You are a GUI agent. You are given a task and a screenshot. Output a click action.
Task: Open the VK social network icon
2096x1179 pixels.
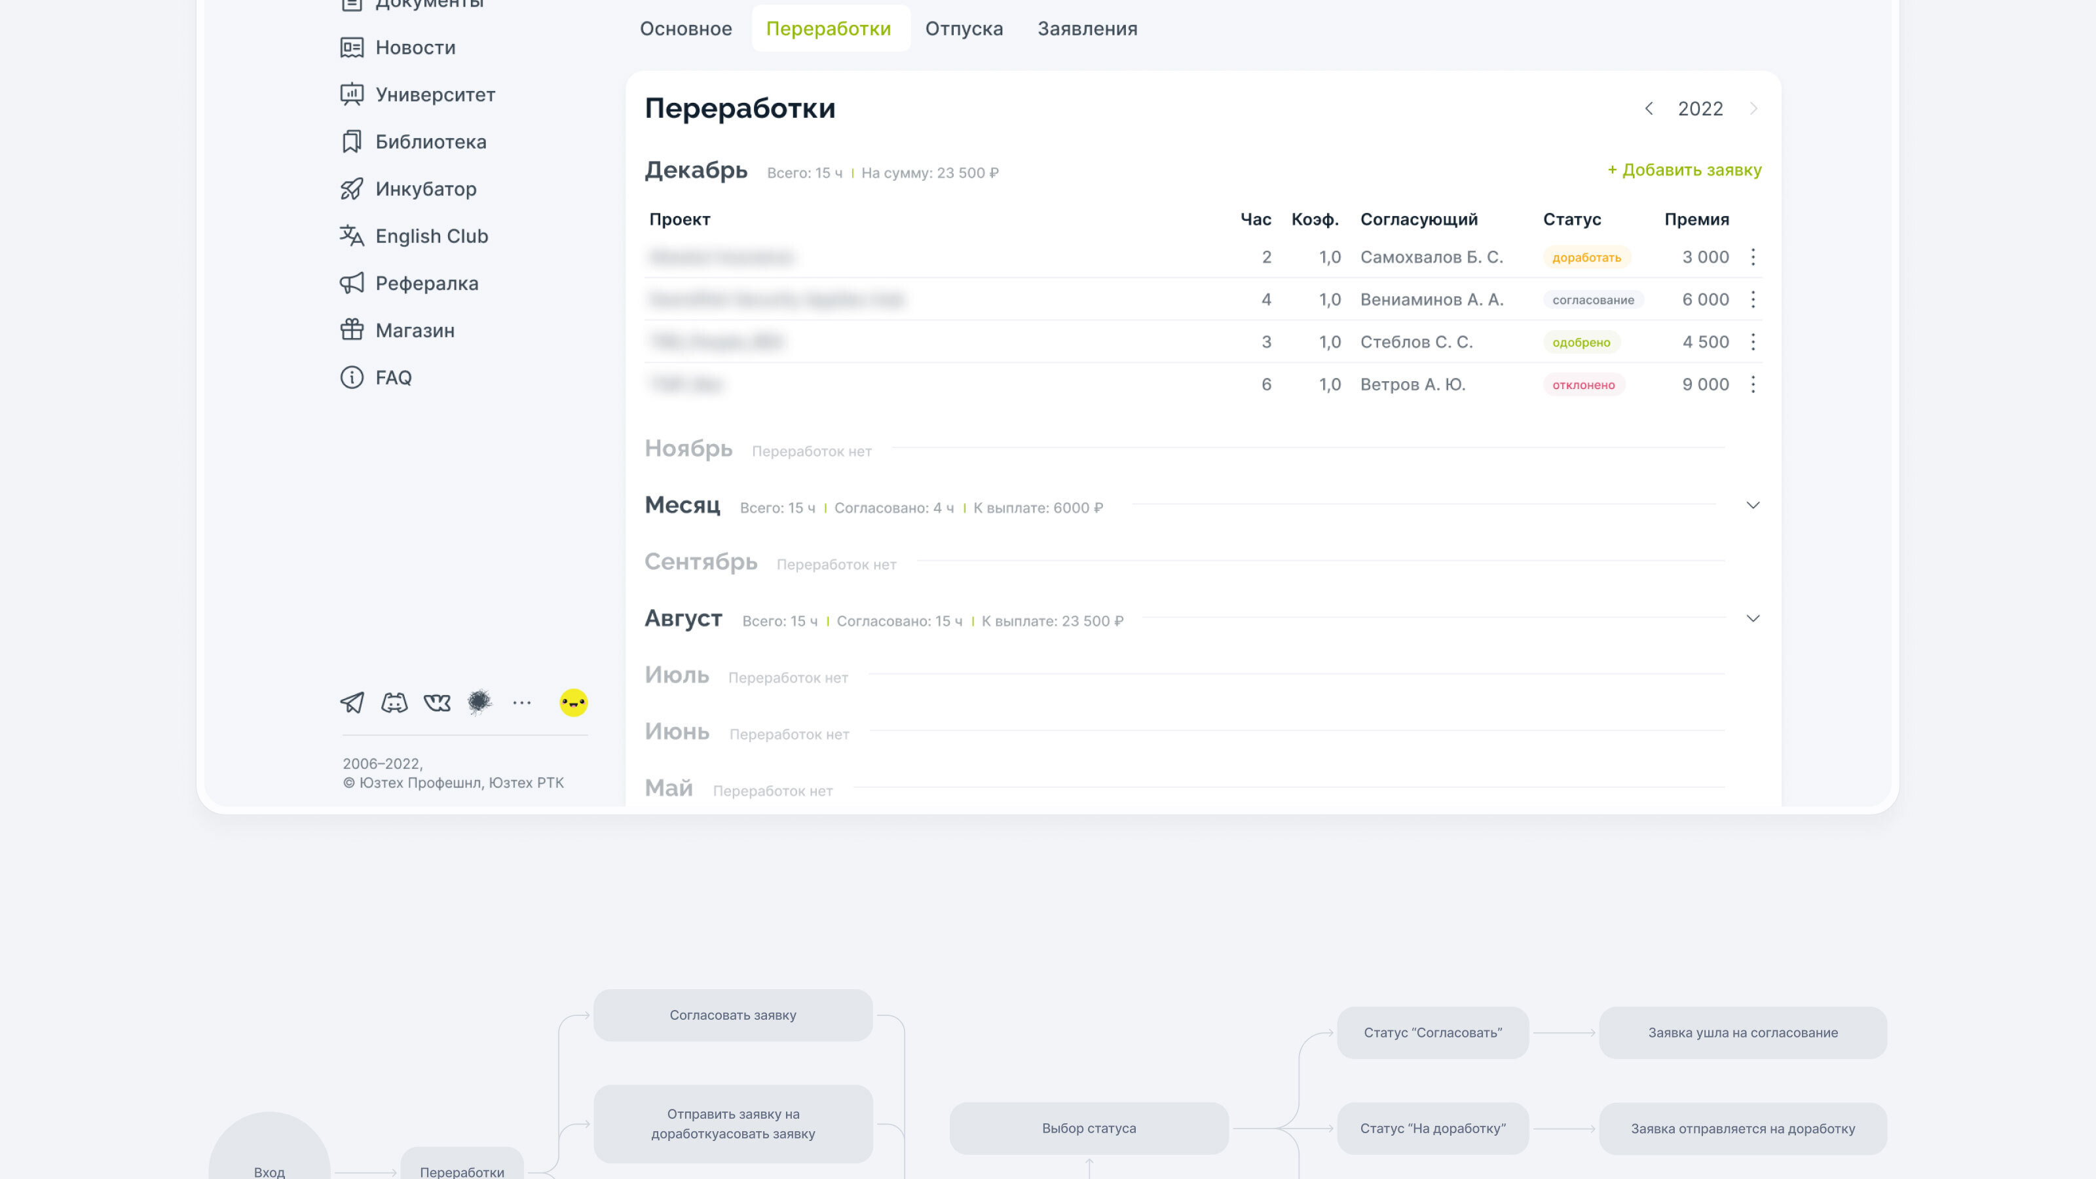point(437,703)
